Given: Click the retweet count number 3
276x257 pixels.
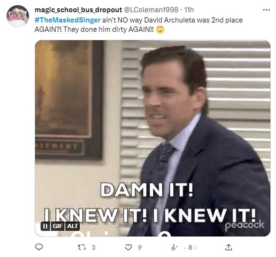Looking at the screenshot, I should [x=94, y=247].
